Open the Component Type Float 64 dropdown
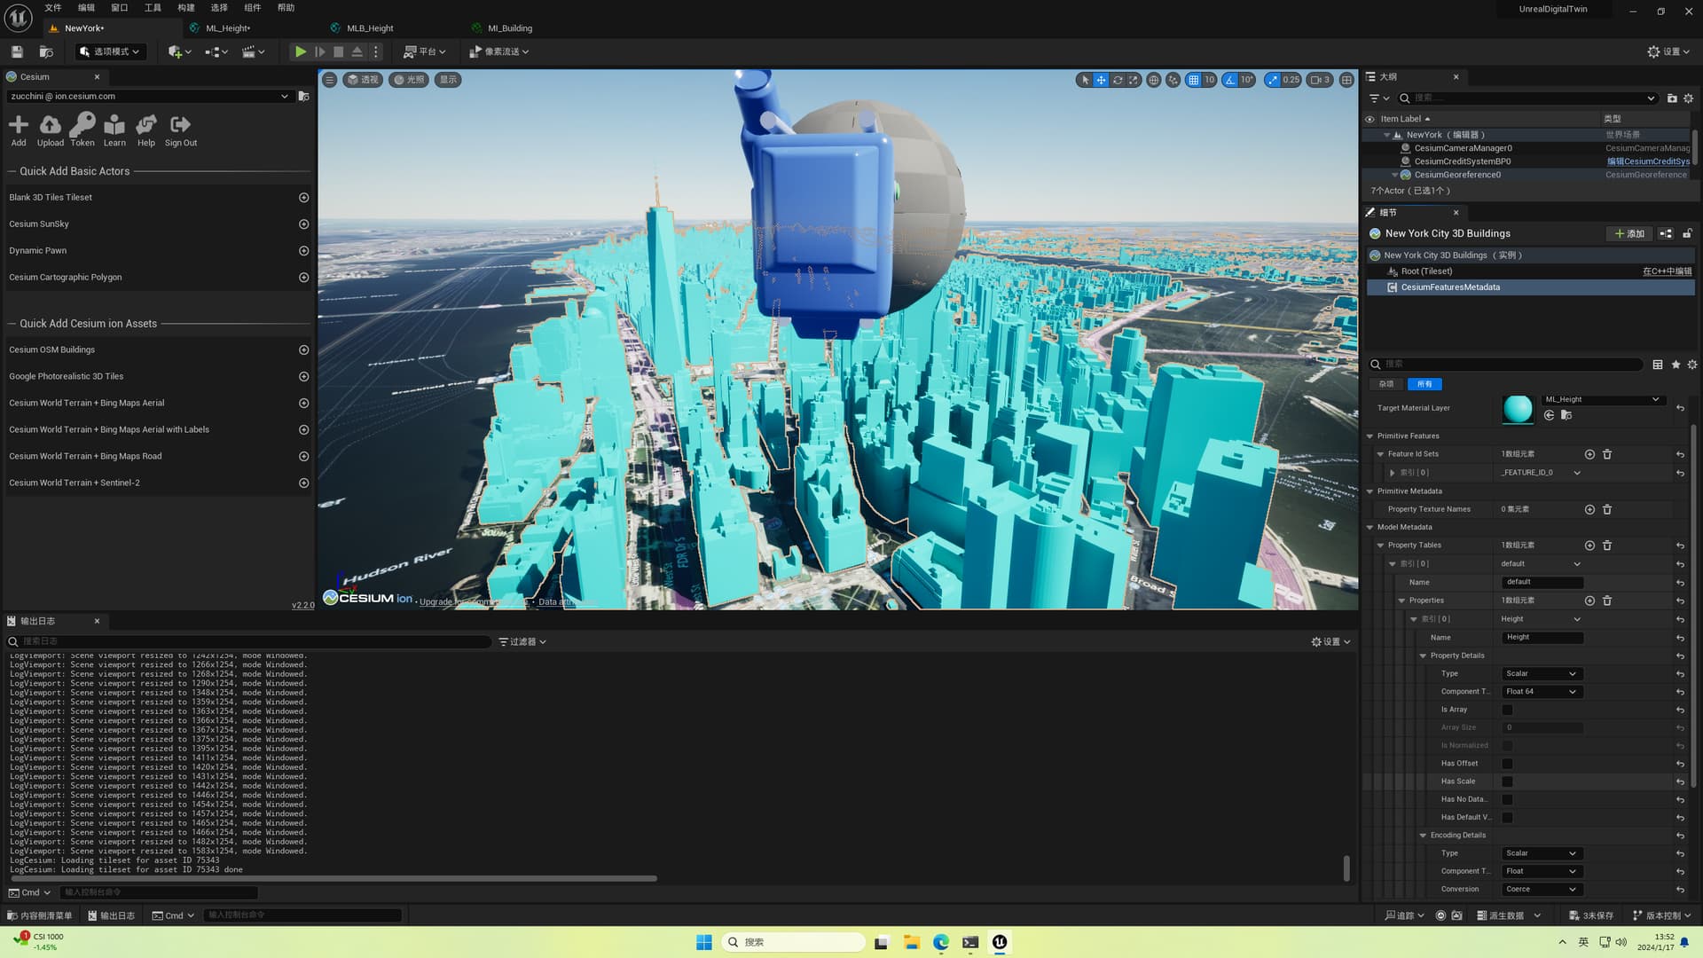Image resolution: width=1703 pixels, height=958 pixels. (1540, 692)
